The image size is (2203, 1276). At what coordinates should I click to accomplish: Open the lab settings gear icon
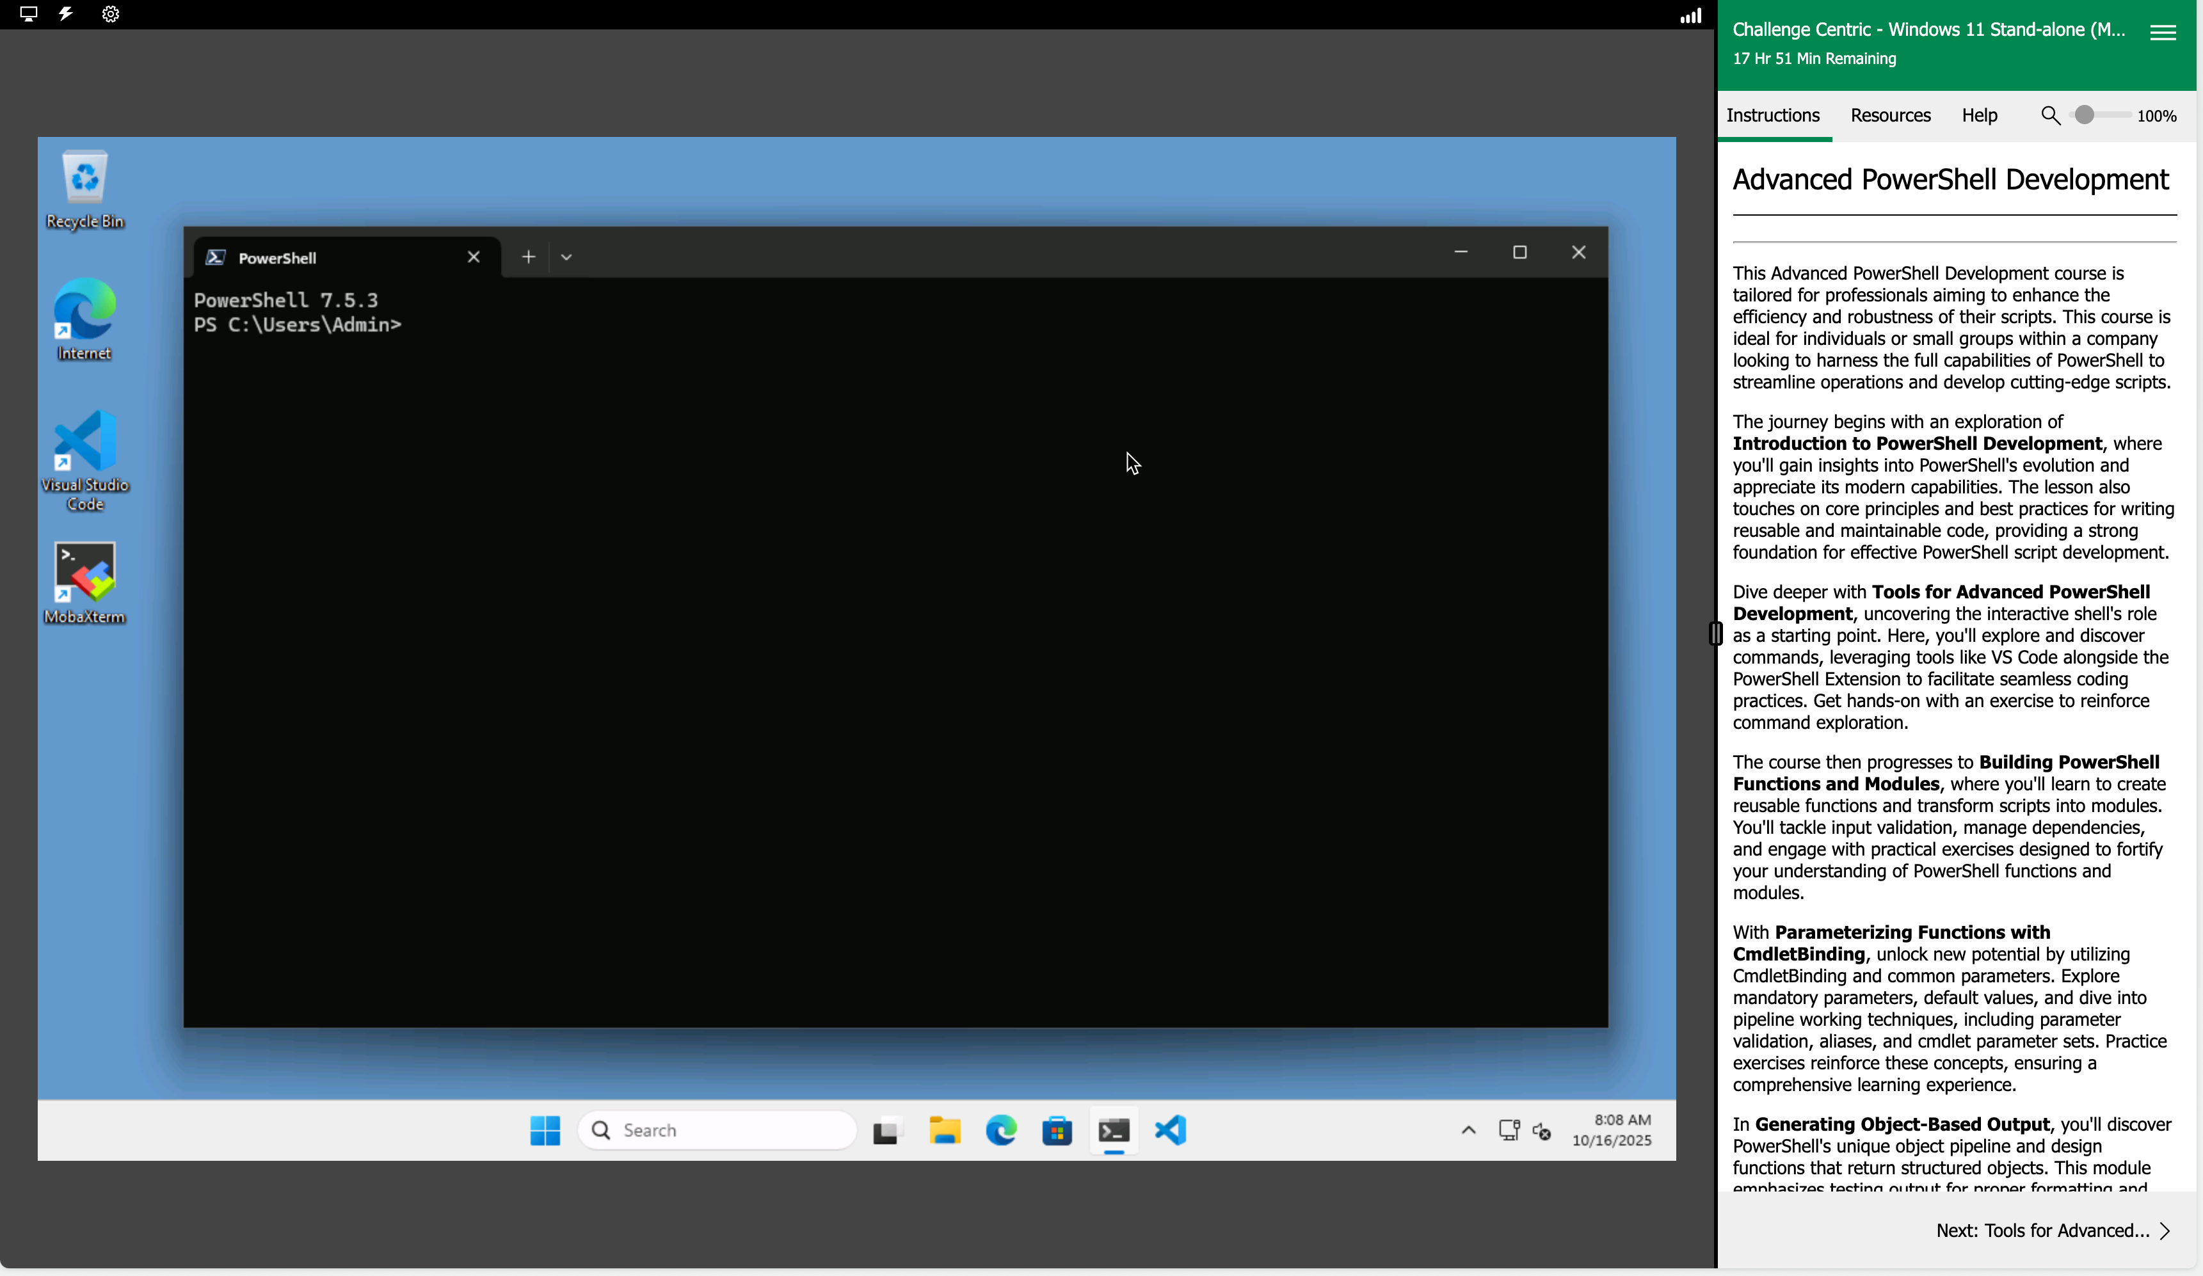[110, 14]
